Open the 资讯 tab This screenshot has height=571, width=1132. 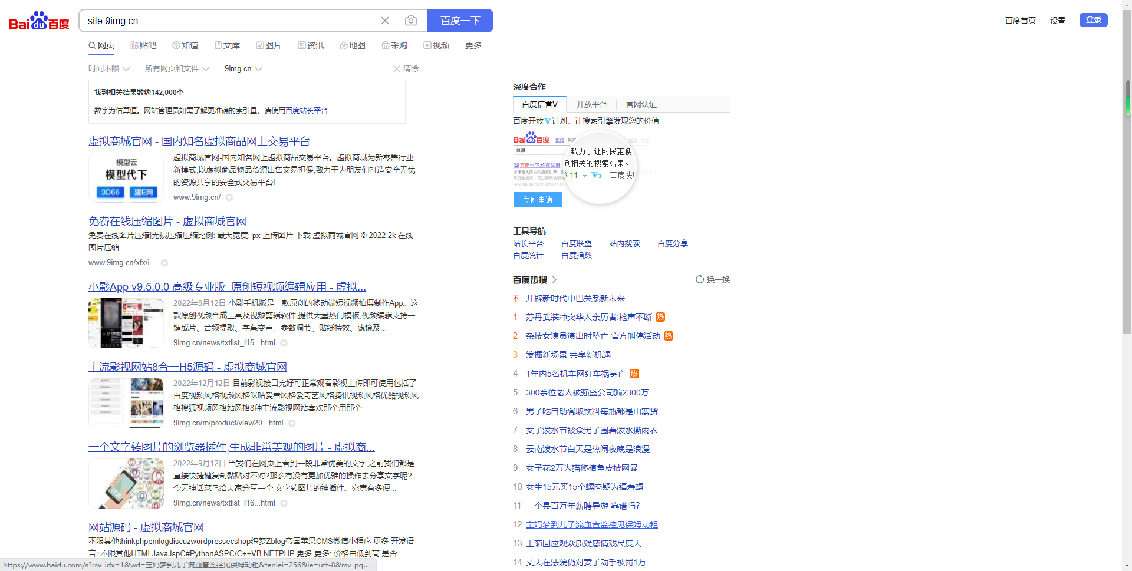tap(311, 45)
